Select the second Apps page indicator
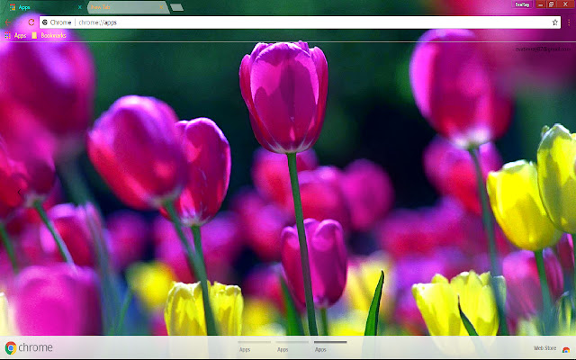 292,346
